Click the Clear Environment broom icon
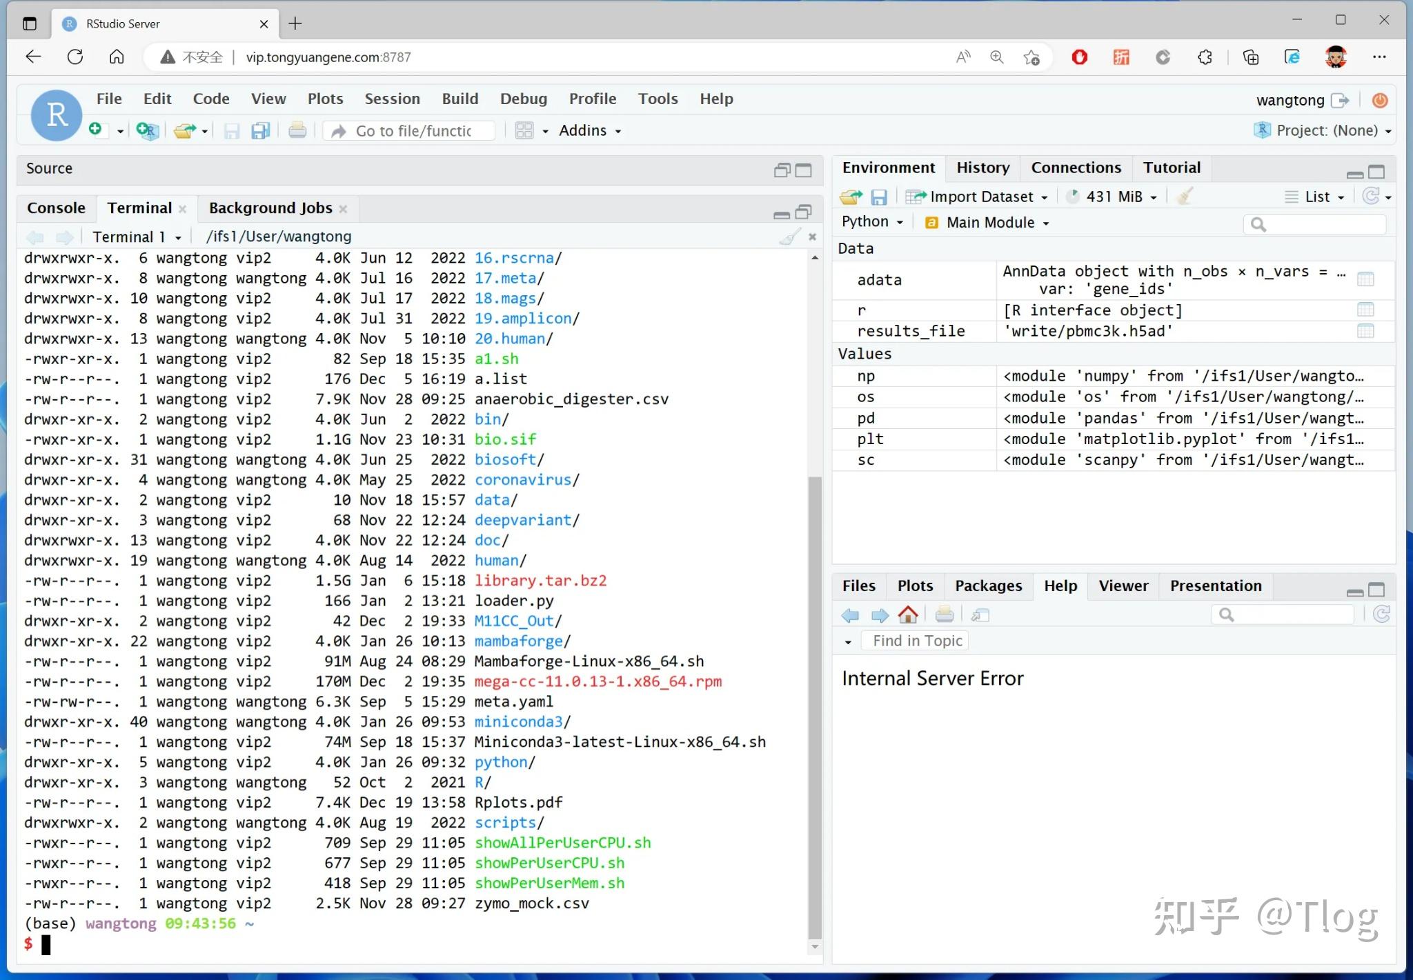Image resolution: width=1413 pixels, height=980 pixels. tap(1185, 197)
